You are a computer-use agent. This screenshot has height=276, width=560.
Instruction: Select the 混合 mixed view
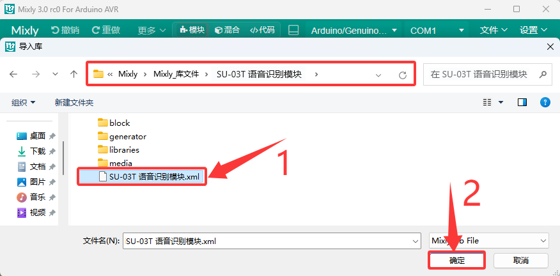tap(227, 29)
